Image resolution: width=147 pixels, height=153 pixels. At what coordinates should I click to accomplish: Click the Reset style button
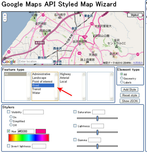(x=129, y=95)
